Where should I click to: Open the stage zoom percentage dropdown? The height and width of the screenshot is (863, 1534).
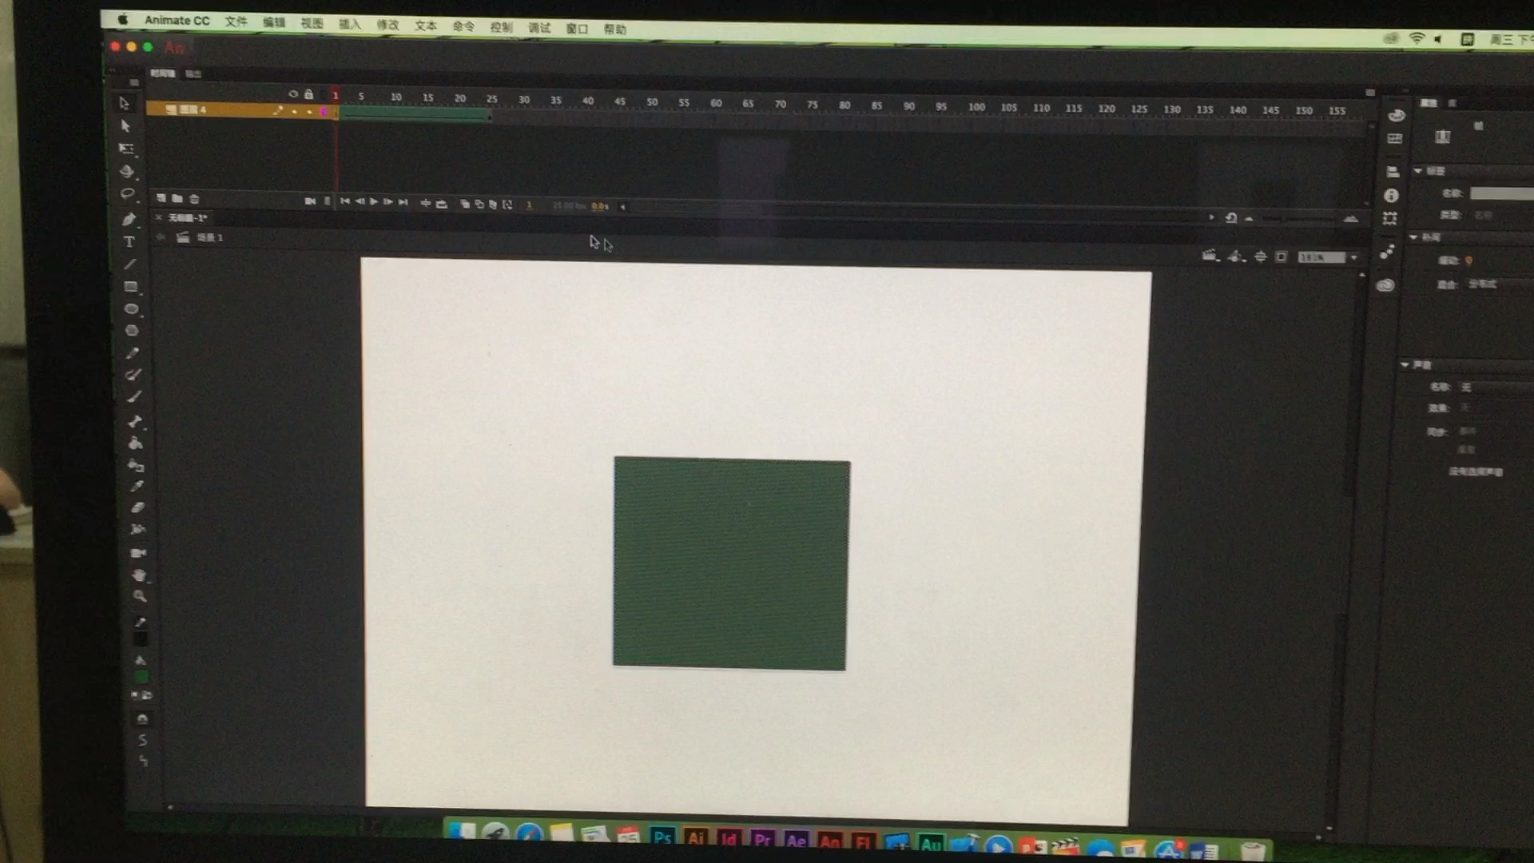point(1353,257)
